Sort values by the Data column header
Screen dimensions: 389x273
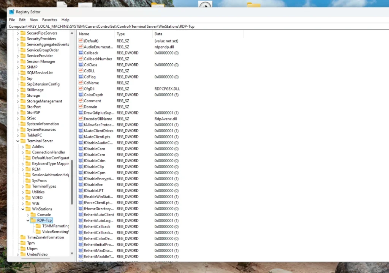click(x=198, y=34)
